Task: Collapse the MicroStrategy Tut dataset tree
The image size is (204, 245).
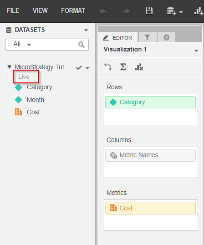Action: click(x=10, y=67)
